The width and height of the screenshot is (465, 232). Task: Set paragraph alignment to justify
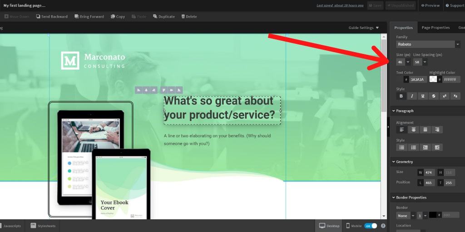coord(425,130)
